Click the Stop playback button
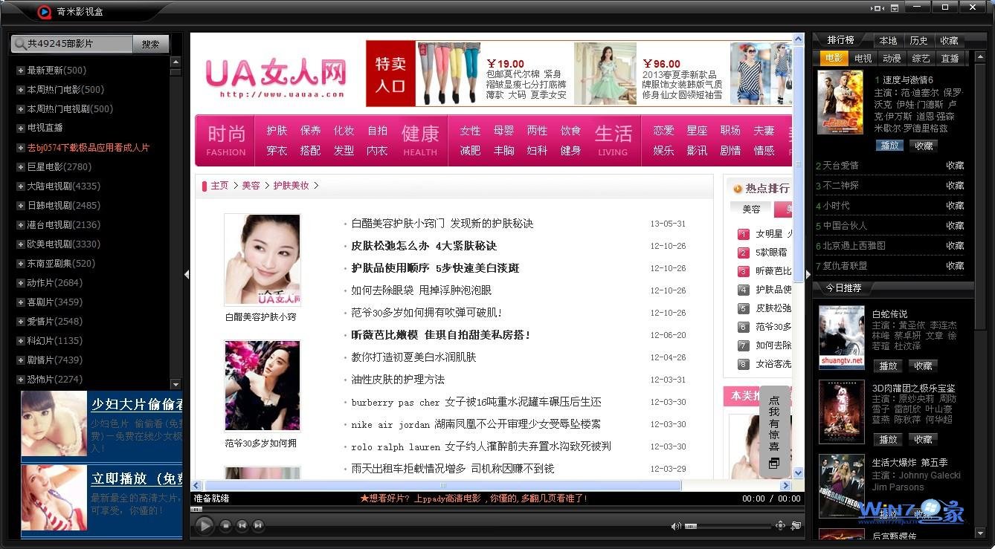The image size is (995, 549). [225, 526]
